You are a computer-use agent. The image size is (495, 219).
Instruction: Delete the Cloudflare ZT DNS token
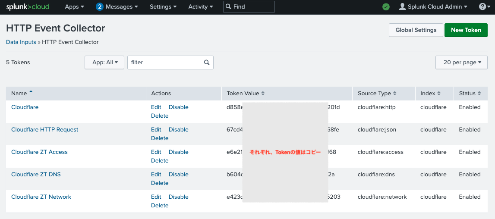[x=160, y=183]
